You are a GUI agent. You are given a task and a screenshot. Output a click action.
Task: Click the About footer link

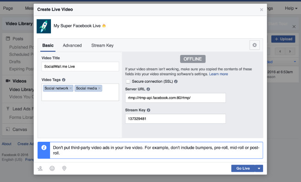[6, 144]
